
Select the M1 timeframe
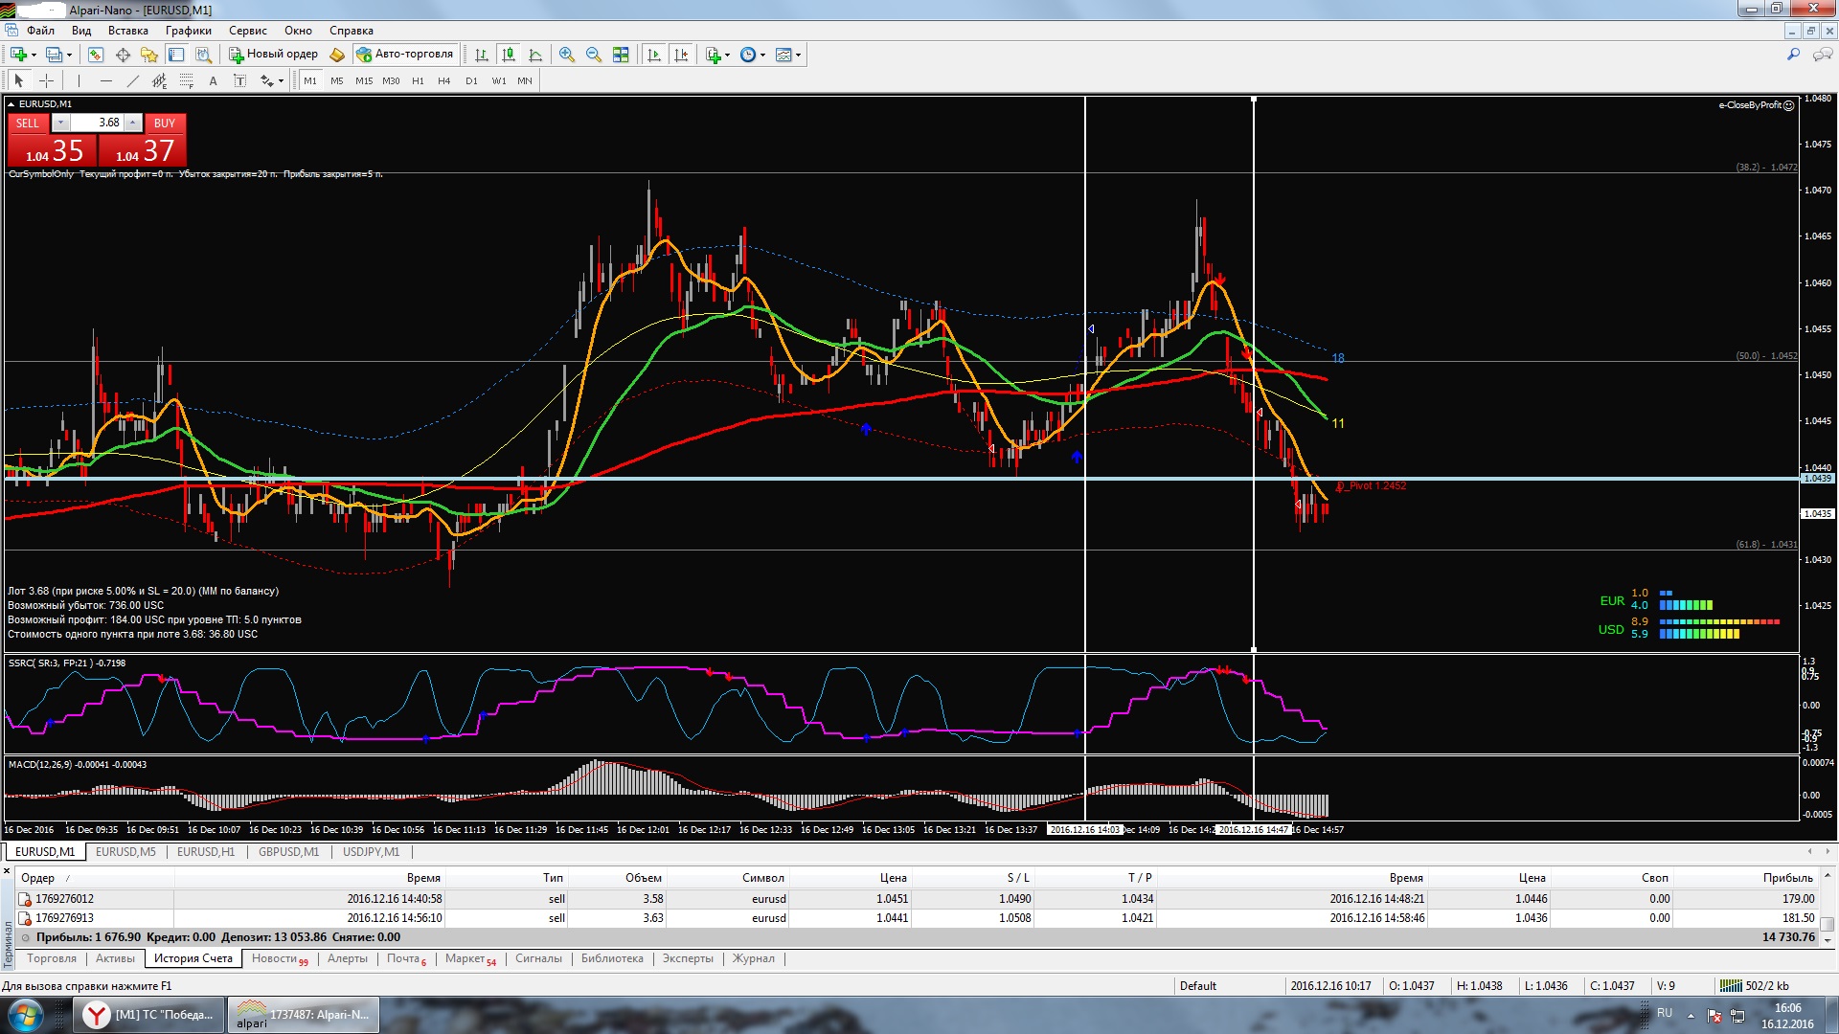point(309,80)
